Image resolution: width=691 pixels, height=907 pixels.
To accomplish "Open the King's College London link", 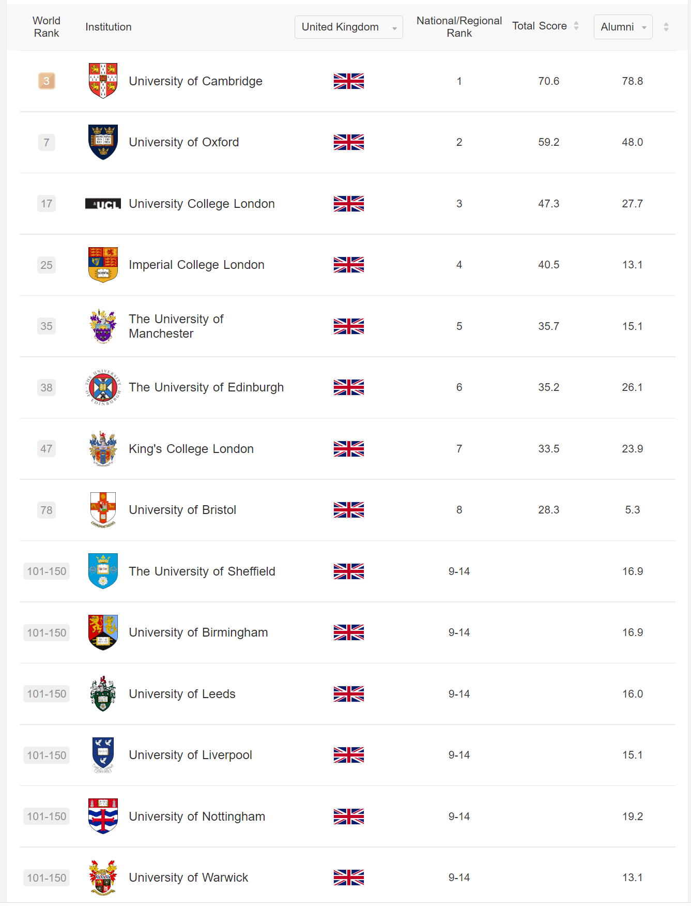I will point(191,449).
